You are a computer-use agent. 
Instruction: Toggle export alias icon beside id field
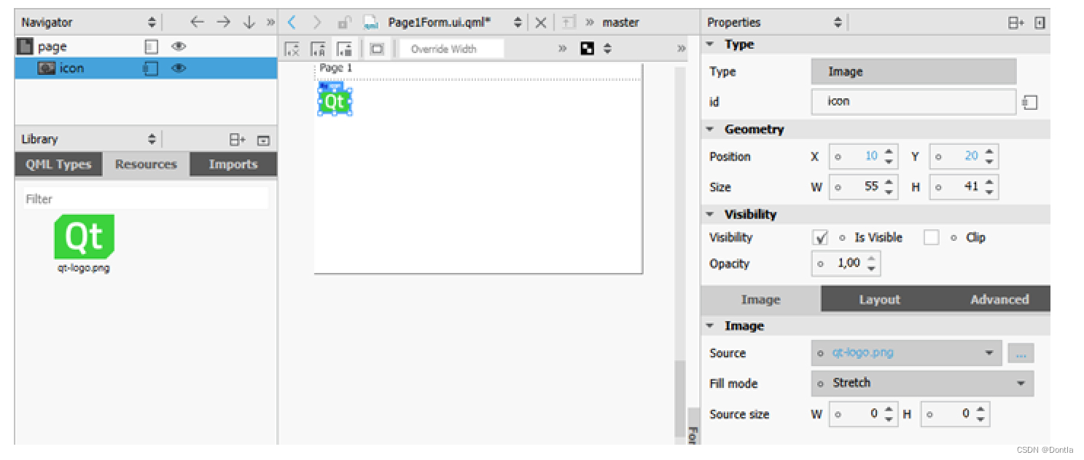pos(1030,103)
